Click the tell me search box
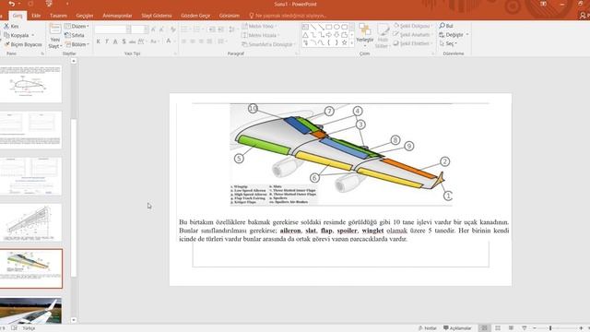The height and width of the screenshot is (332, 590). coord(289,16)
